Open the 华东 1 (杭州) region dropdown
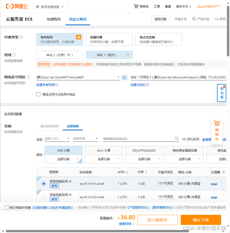The width and height of the screenshot is (230, 233). pos(109,55)
